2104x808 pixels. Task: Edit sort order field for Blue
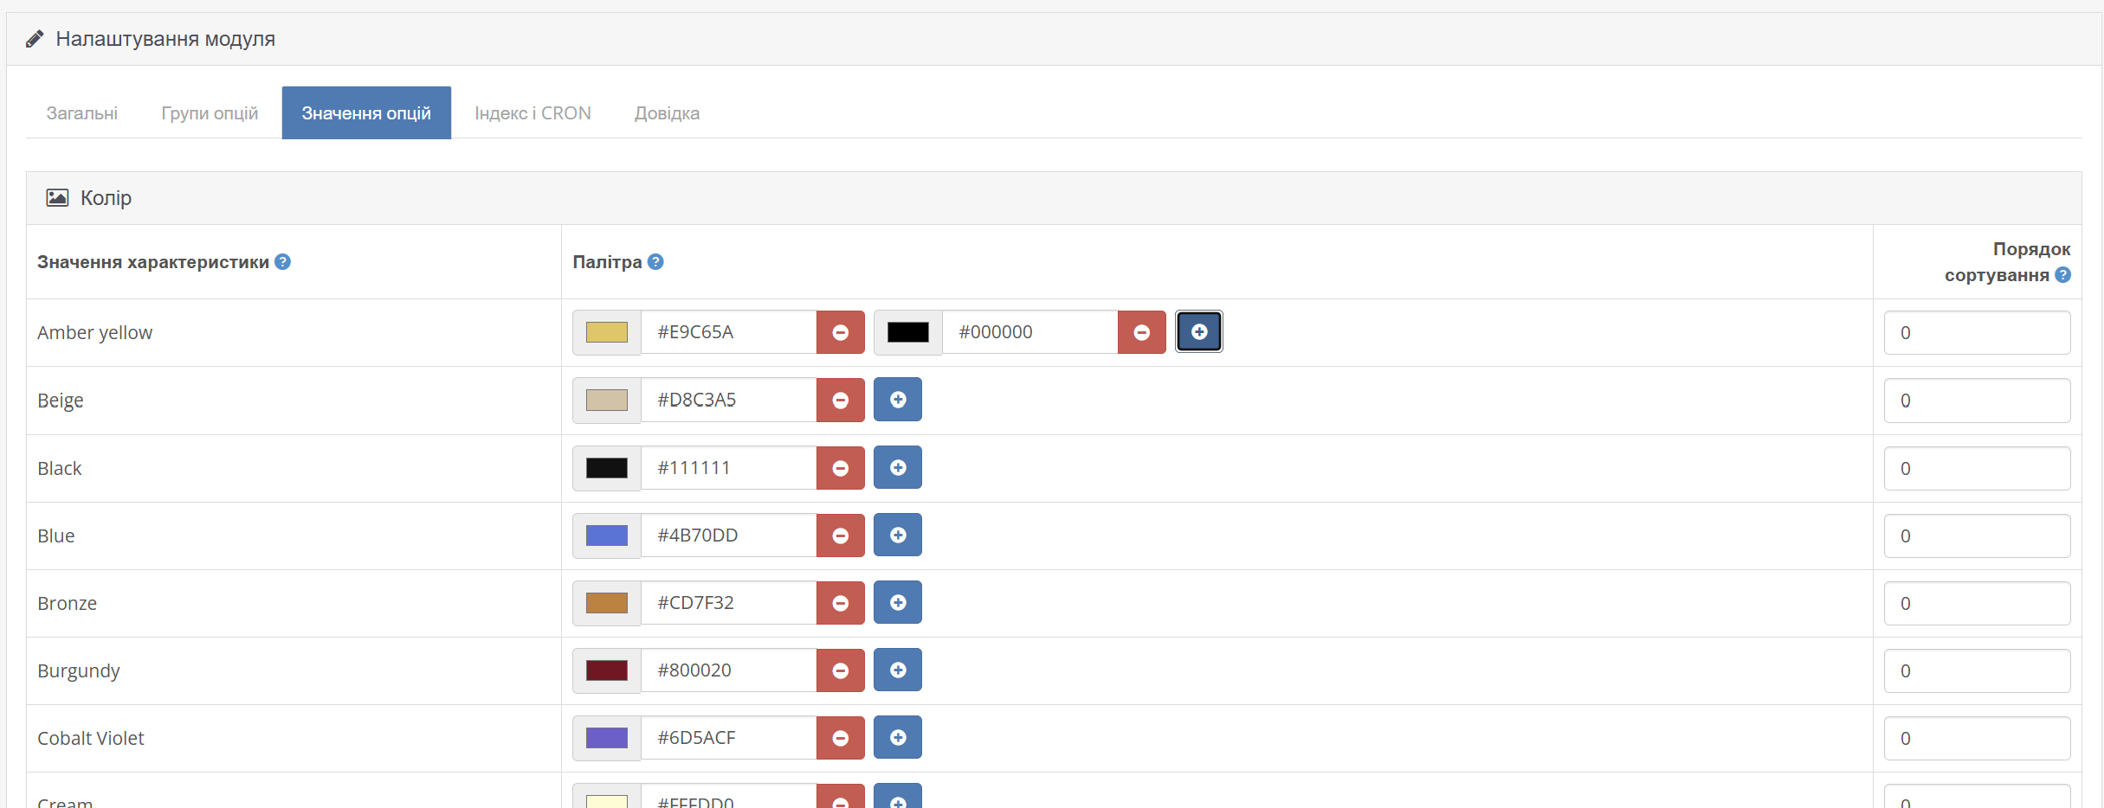click(x=1977, y=535)
